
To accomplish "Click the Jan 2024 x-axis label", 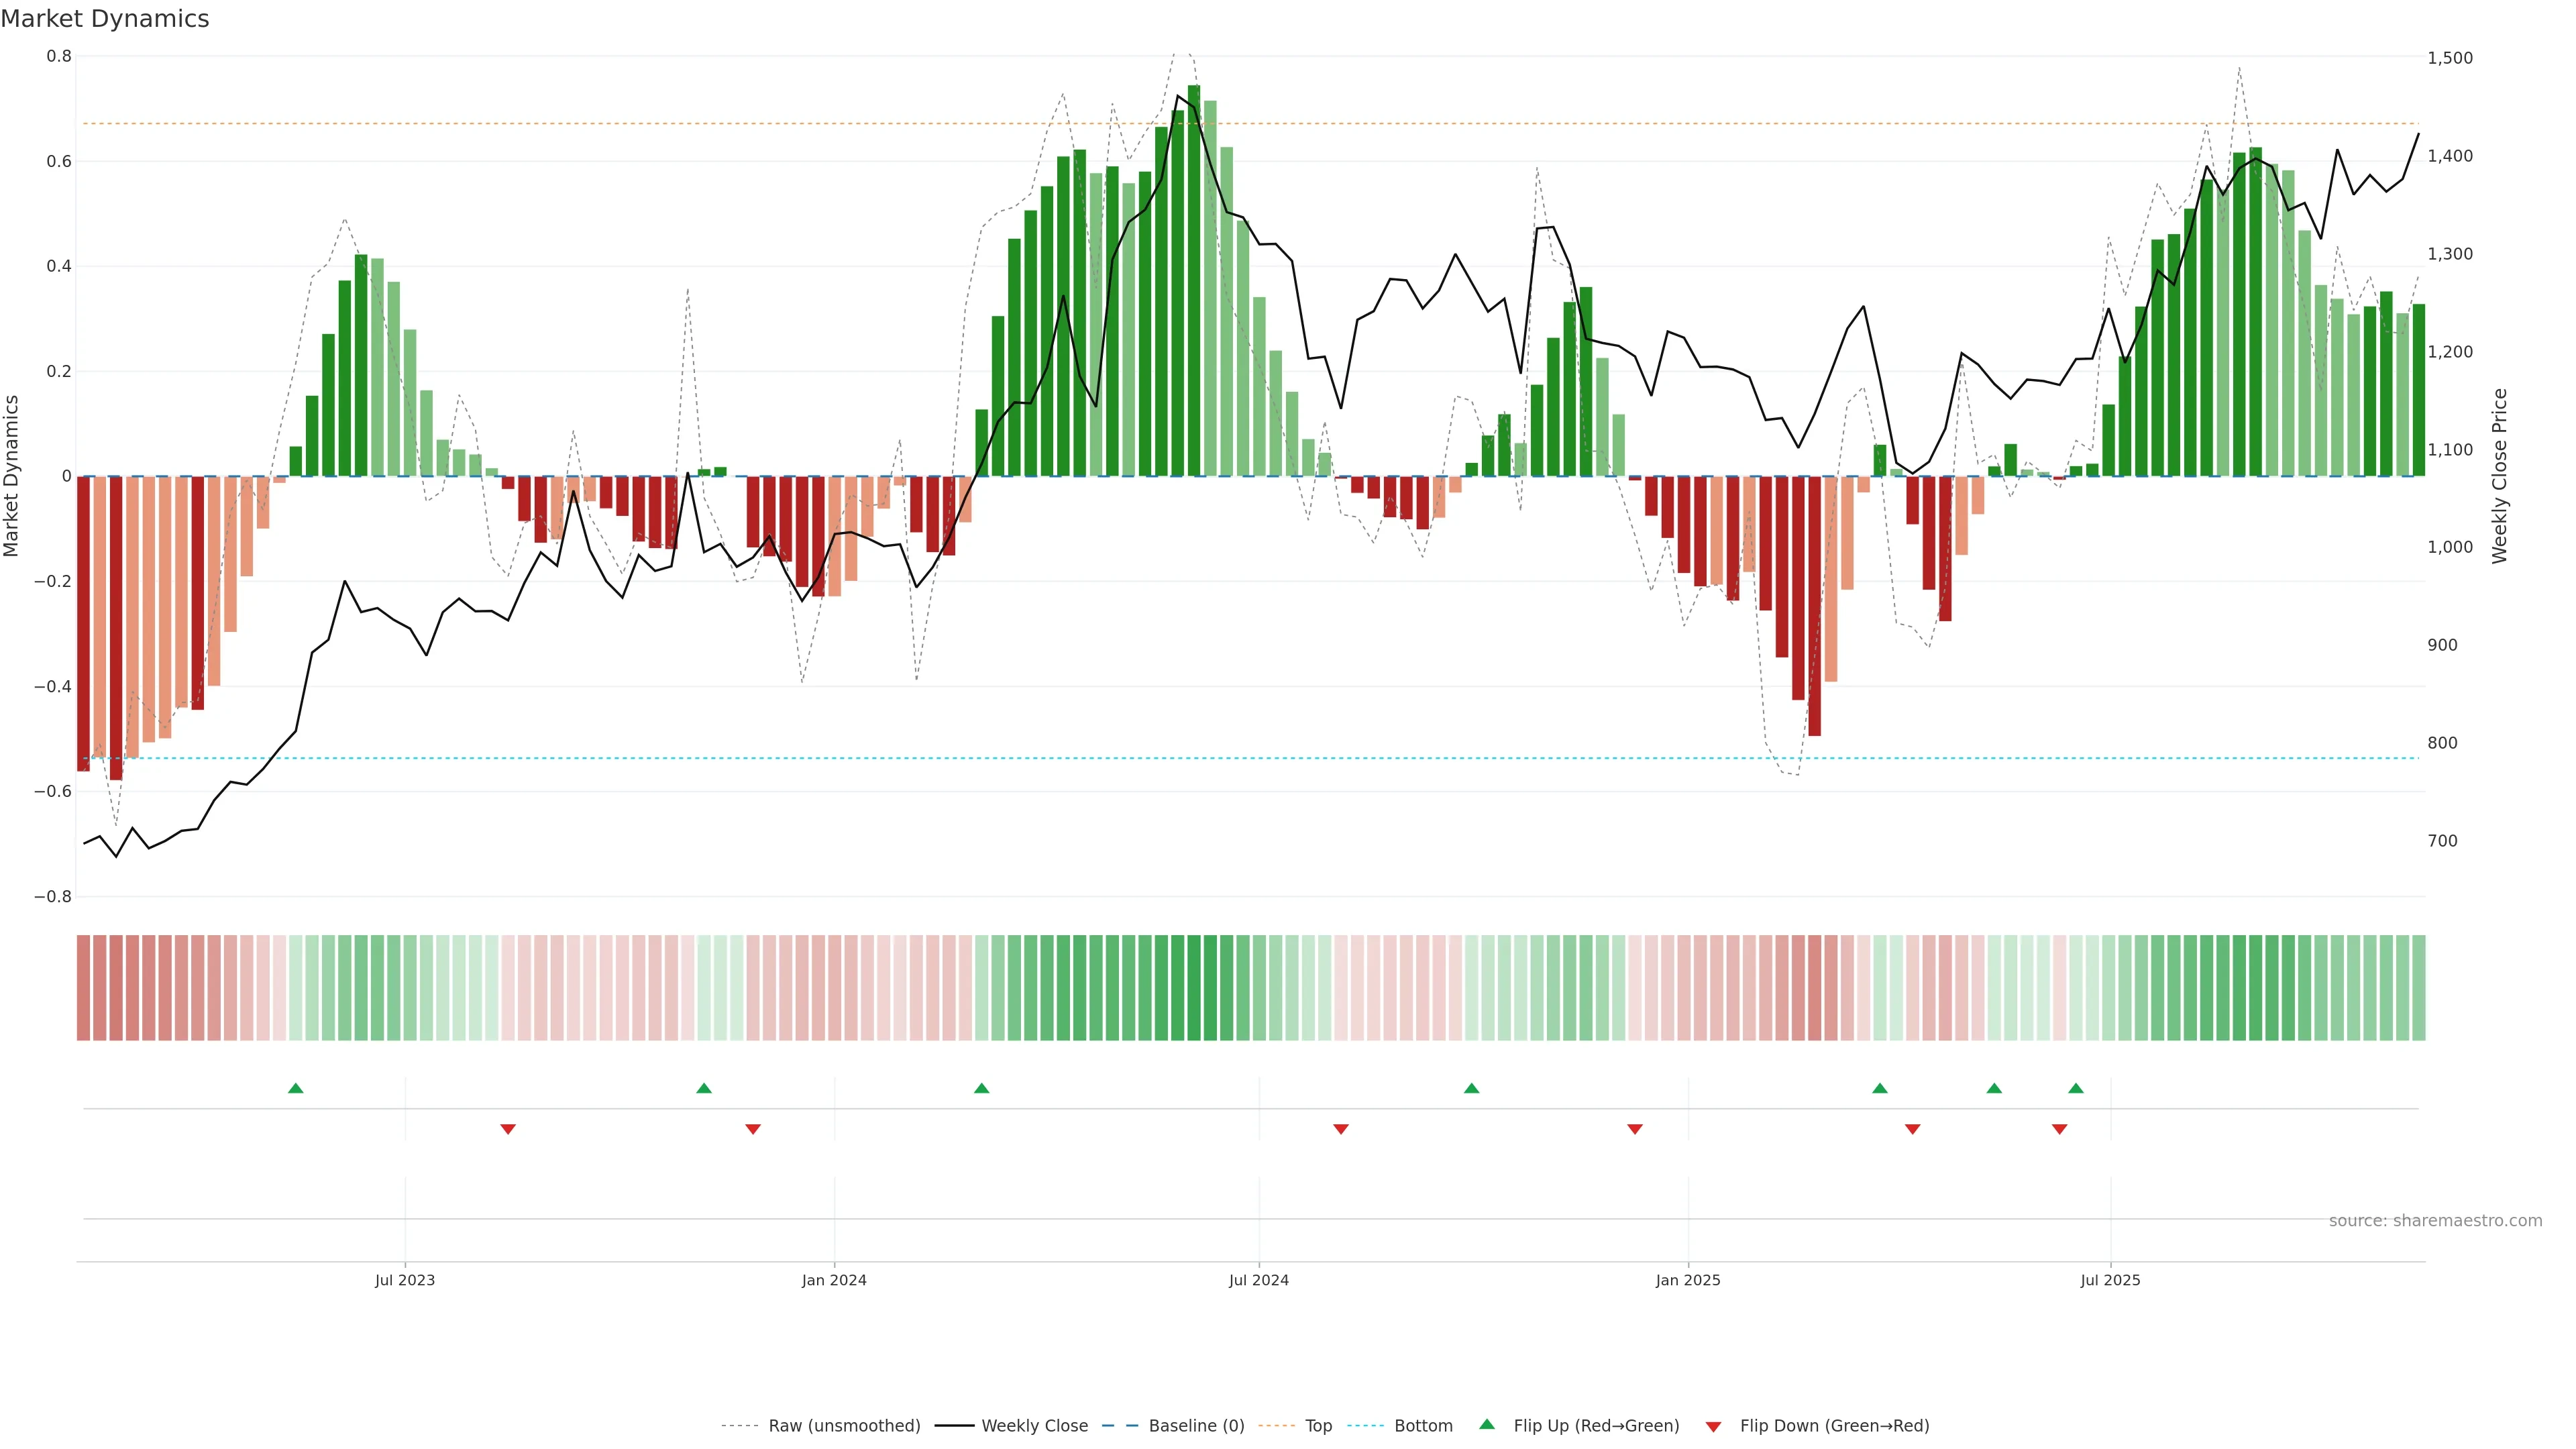I will pos(834,1280).
